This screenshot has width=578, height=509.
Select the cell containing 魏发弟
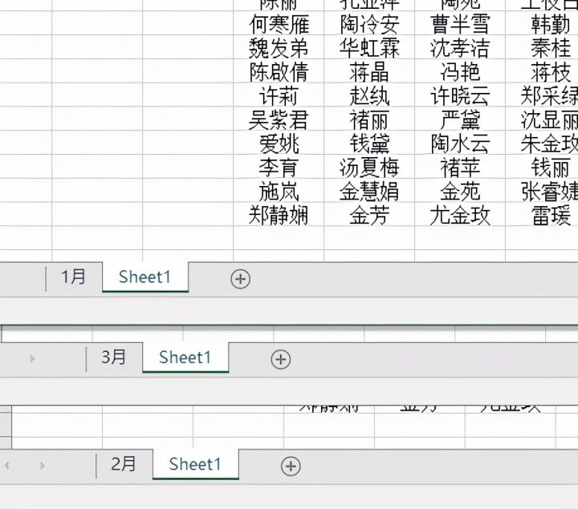pos(279,48)
